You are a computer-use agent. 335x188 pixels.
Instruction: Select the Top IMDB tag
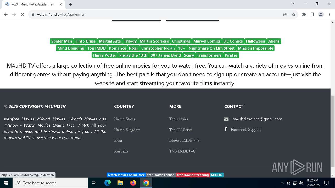coord(97,48)
